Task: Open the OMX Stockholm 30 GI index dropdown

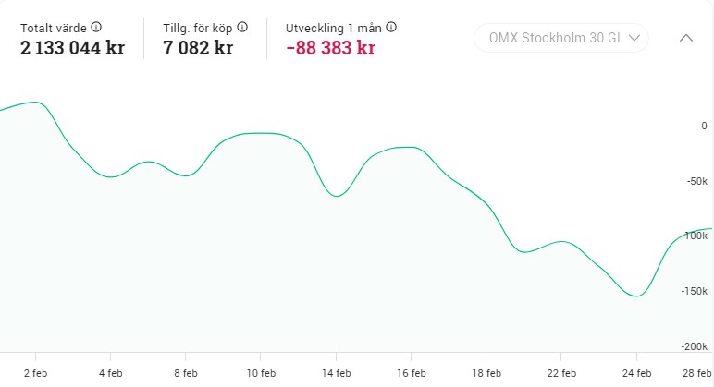Action: coord(561,38)
